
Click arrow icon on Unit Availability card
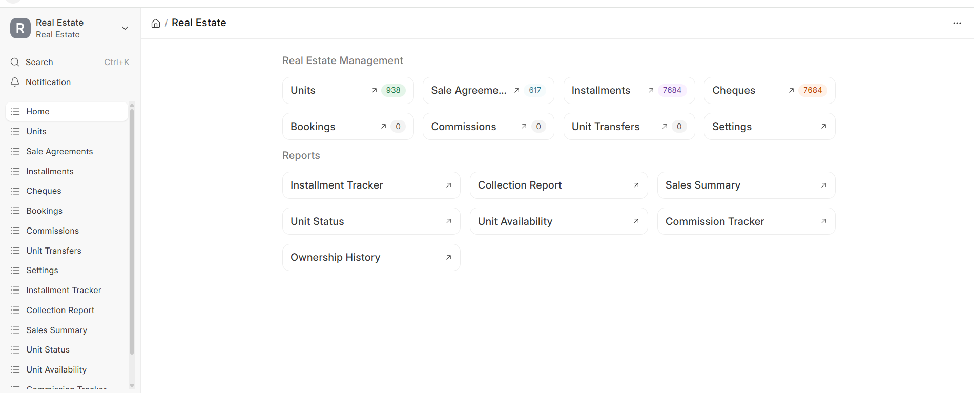coord(636,221)
